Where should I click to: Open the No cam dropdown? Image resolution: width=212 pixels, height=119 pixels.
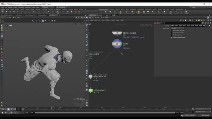(x=81, y=24)
